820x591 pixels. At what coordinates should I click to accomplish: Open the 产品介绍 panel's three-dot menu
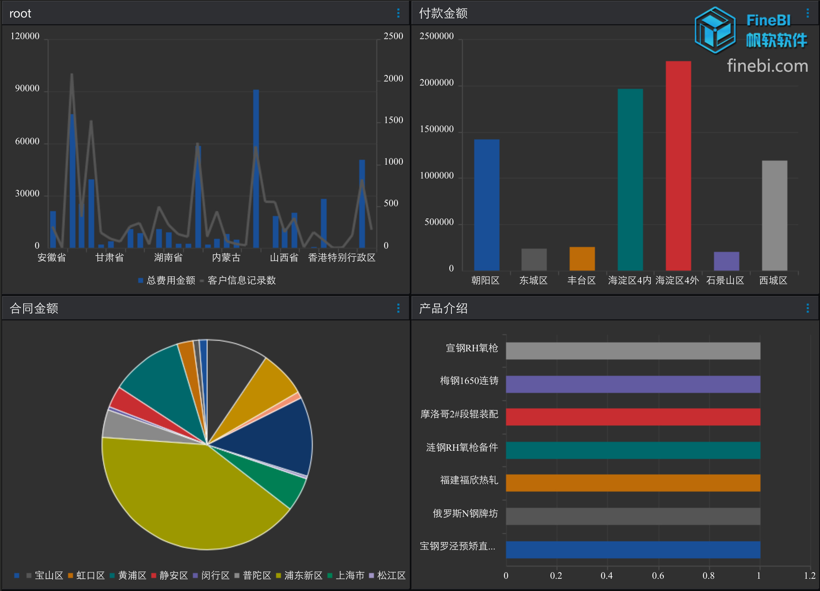807,308
